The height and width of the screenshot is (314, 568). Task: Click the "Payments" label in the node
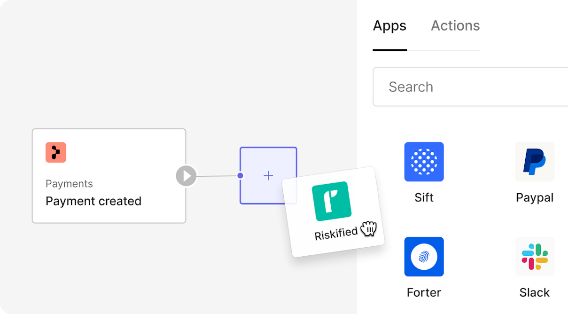click(69, 184)
